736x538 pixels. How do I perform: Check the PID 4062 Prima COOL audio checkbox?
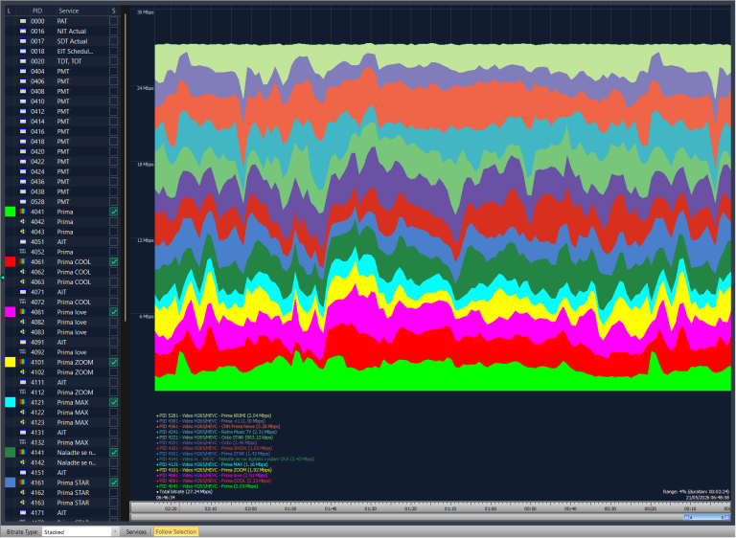[x=114, y=272]
